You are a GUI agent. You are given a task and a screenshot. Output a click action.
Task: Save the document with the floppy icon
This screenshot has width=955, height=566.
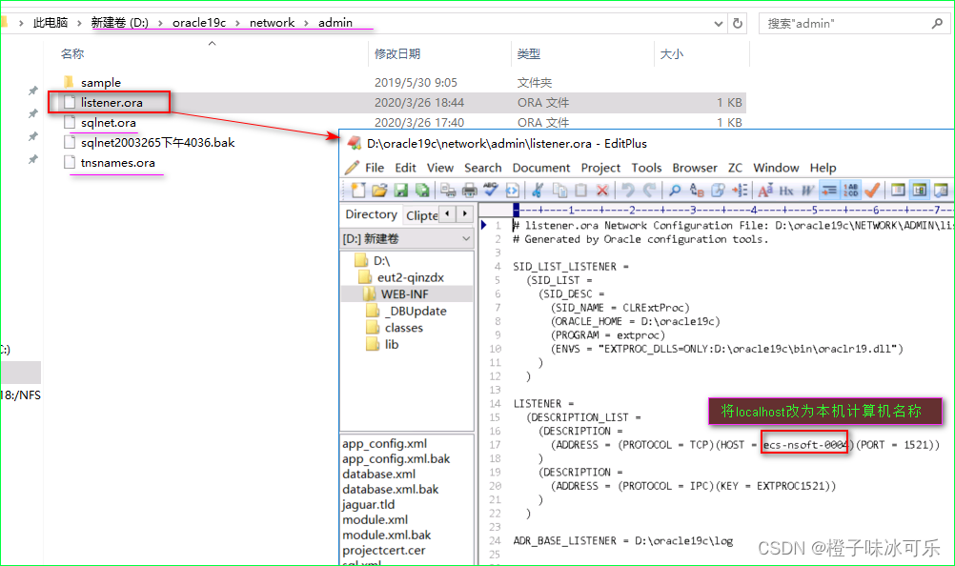[400, 191]
